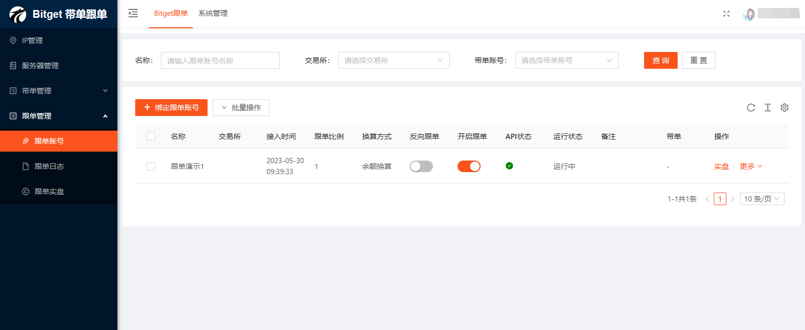805x330 pixels.
Task: Click the Bitget logo icon
Action: tap(18, 14)
